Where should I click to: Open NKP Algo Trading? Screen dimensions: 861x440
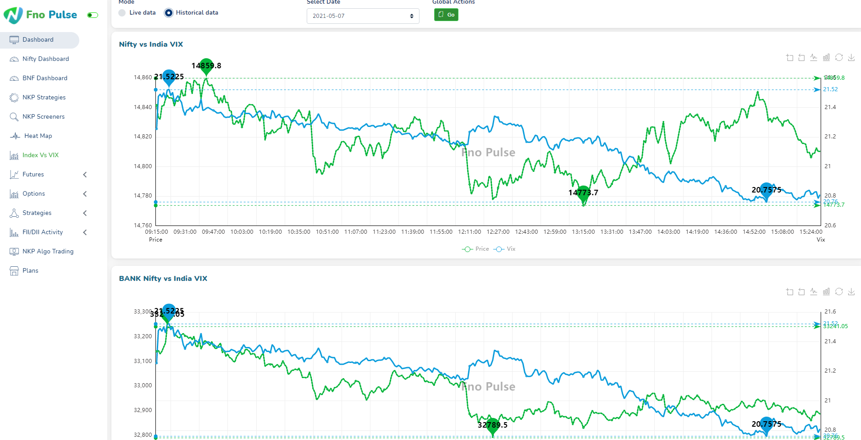click(48, 252)
